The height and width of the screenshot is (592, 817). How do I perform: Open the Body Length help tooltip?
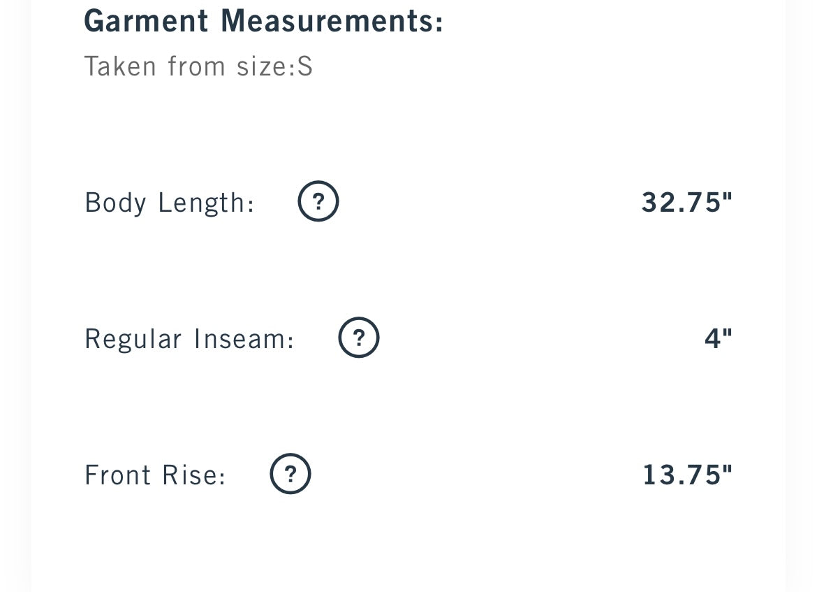tap(318, 202)
